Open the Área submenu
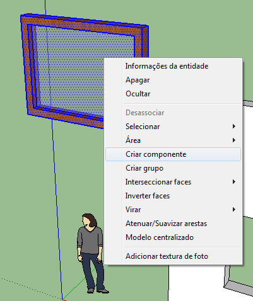 [x=173, y=140]
